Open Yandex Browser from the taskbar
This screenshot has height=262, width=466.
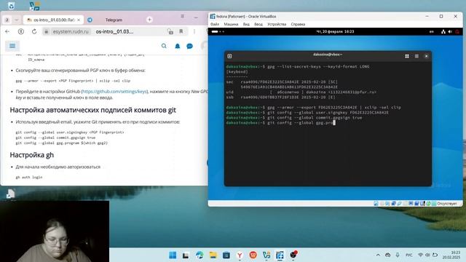[x=240, y=255]
